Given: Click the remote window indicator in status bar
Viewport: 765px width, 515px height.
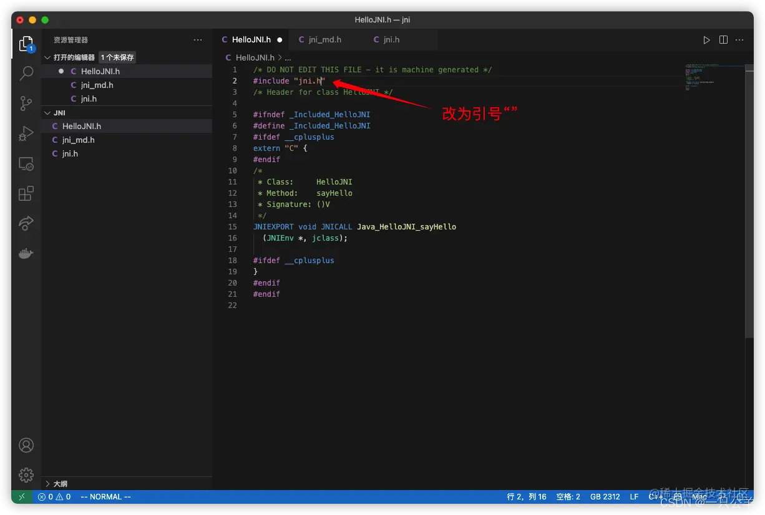Looking at the screenshot, I should (x=22, y=497).
